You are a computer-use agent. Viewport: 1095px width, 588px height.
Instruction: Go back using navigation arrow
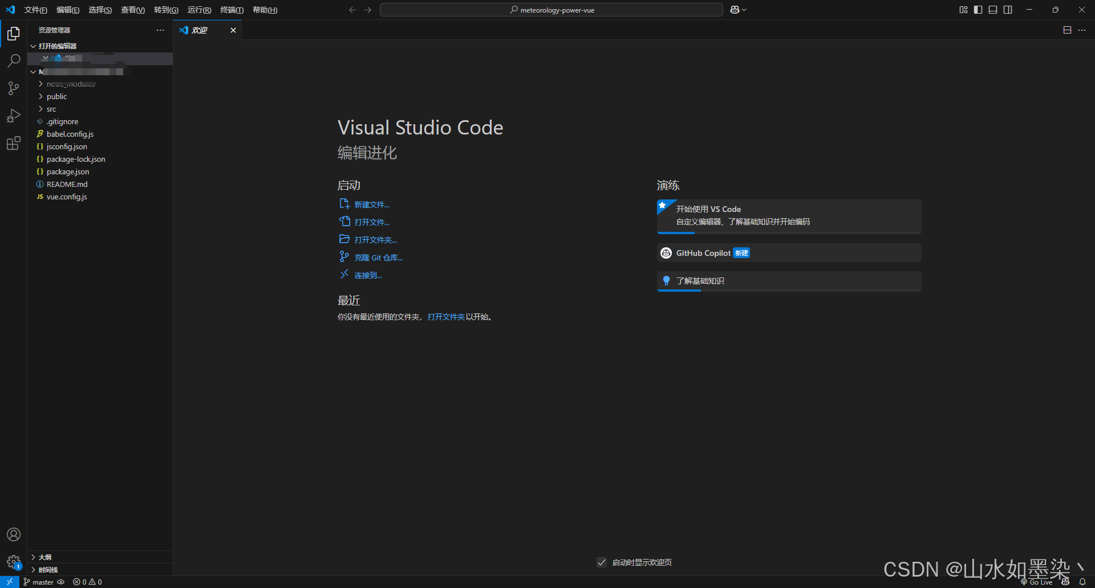pyautogui.click(x=352, y=10)
